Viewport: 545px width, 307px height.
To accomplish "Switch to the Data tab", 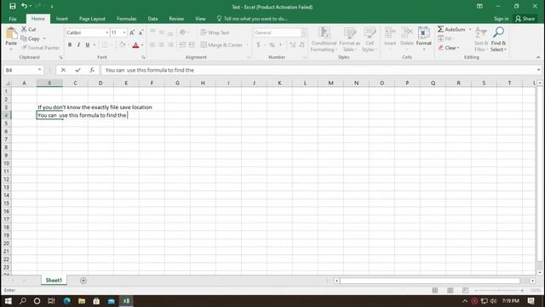I will (152, 19).
